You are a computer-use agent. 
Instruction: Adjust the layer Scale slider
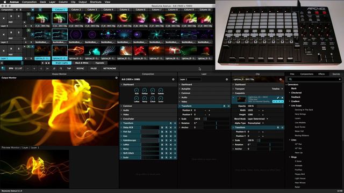[216, 119]
